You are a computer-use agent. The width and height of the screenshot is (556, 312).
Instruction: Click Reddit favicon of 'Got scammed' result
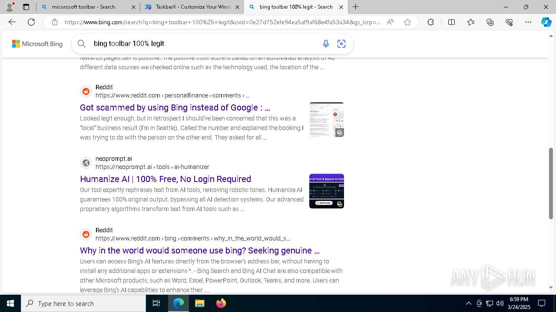tap(86, 91)
